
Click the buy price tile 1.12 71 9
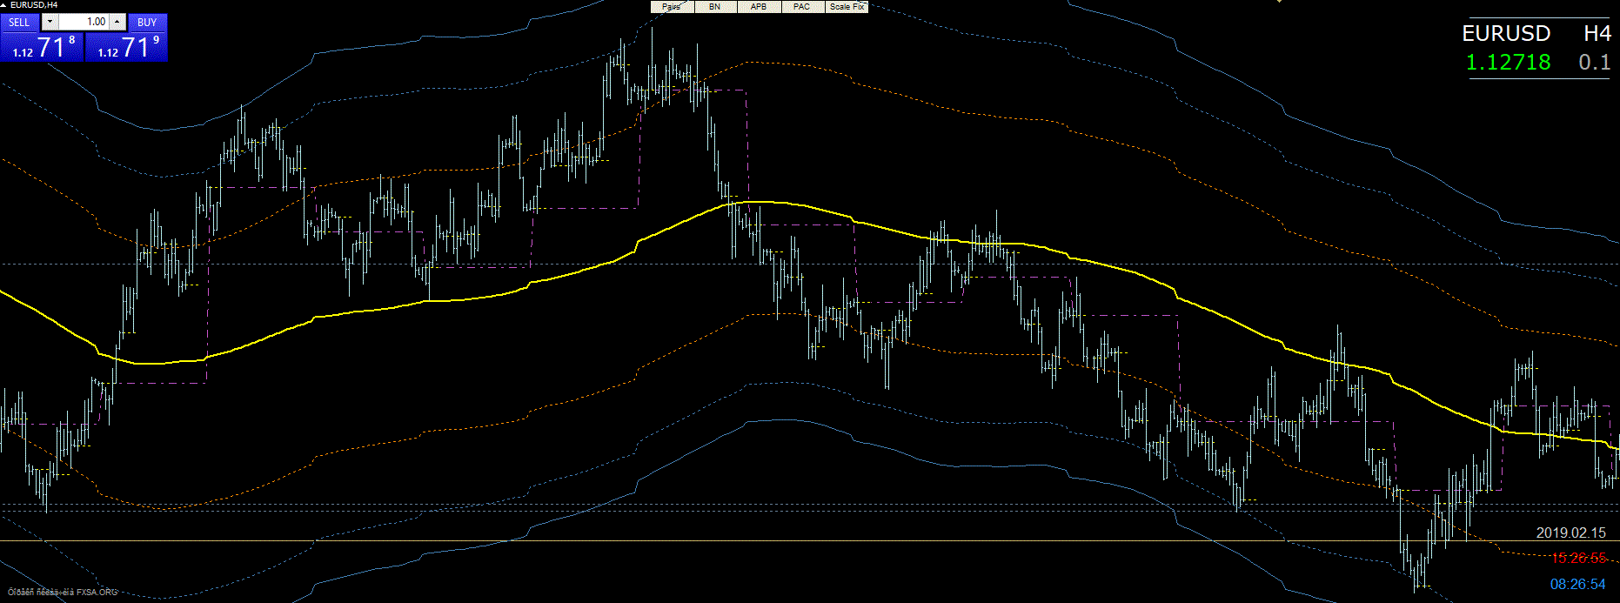click(126, 47)
